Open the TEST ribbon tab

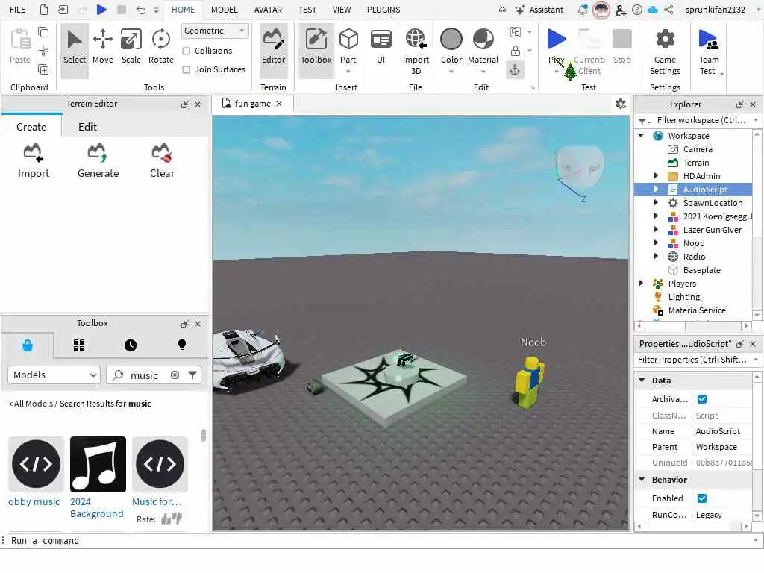(x=307, y=10)
